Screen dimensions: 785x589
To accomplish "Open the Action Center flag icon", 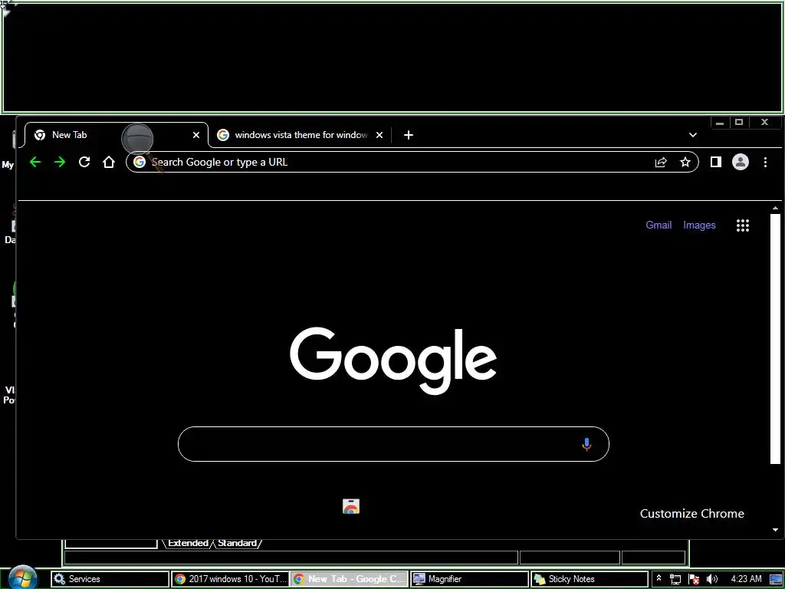I will tap(693, 579).
